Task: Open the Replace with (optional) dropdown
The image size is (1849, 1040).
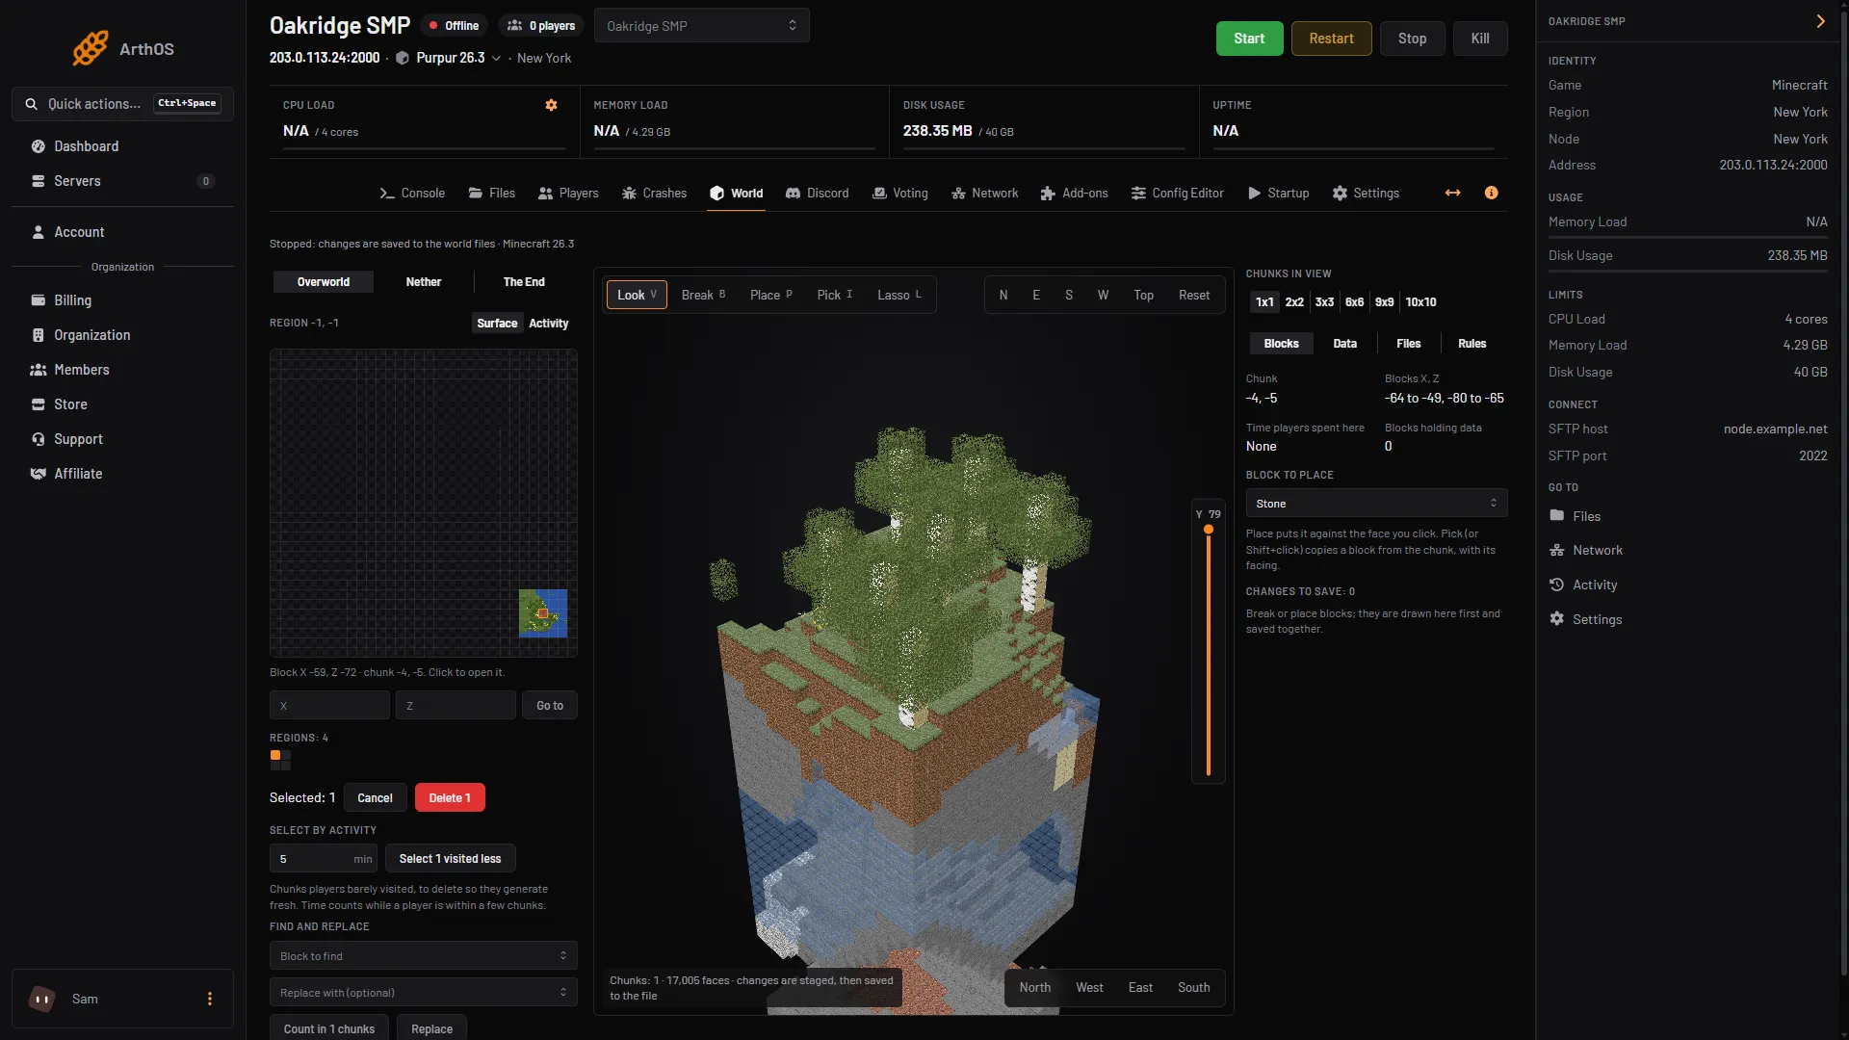Action: [x=423, y=993]
